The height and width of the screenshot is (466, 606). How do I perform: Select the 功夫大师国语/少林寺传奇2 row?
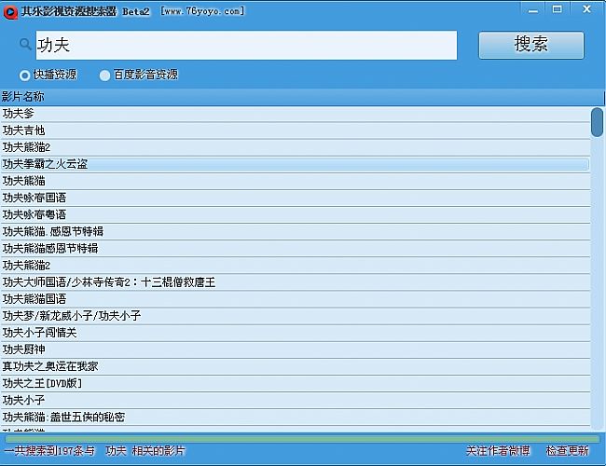pyautogui.click(x=296, y=282)
